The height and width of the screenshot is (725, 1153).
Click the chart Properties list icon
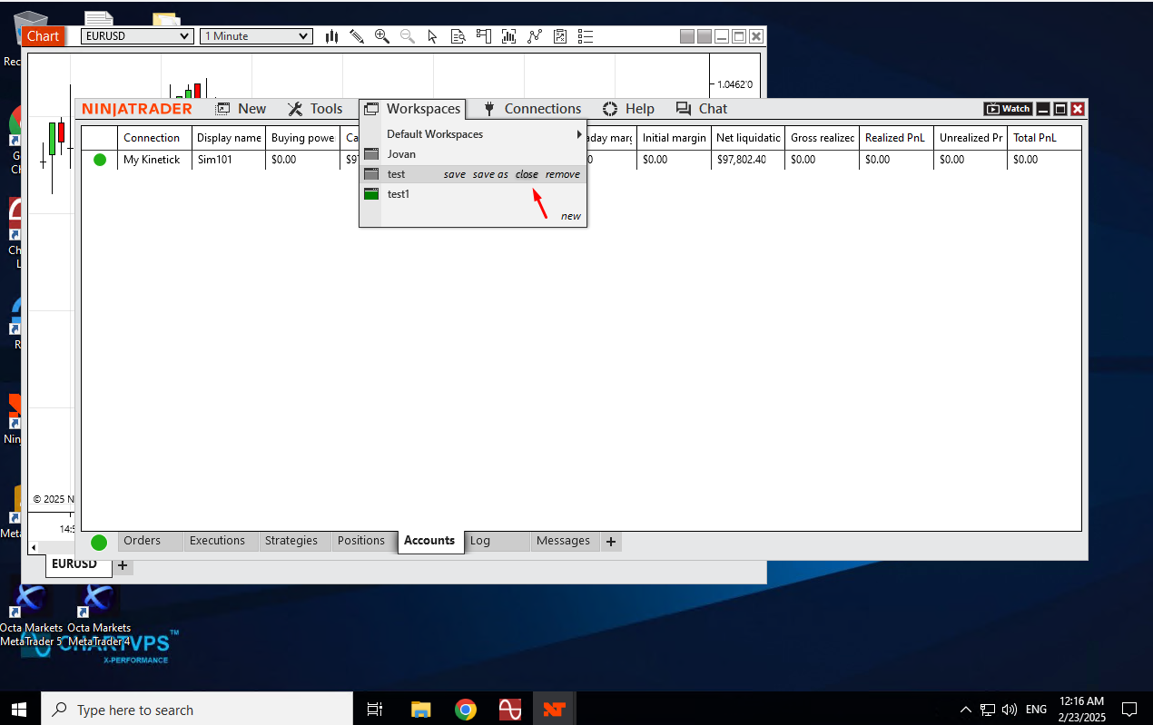click(586, 36)
